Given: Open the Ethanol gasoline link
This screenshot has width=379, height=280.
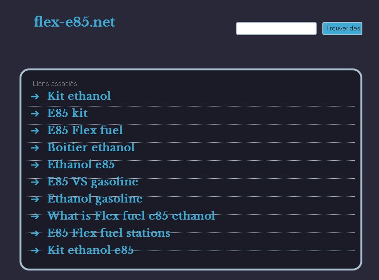Looking at the screenshot, I should pyautogui.click(x=95, y=199).
